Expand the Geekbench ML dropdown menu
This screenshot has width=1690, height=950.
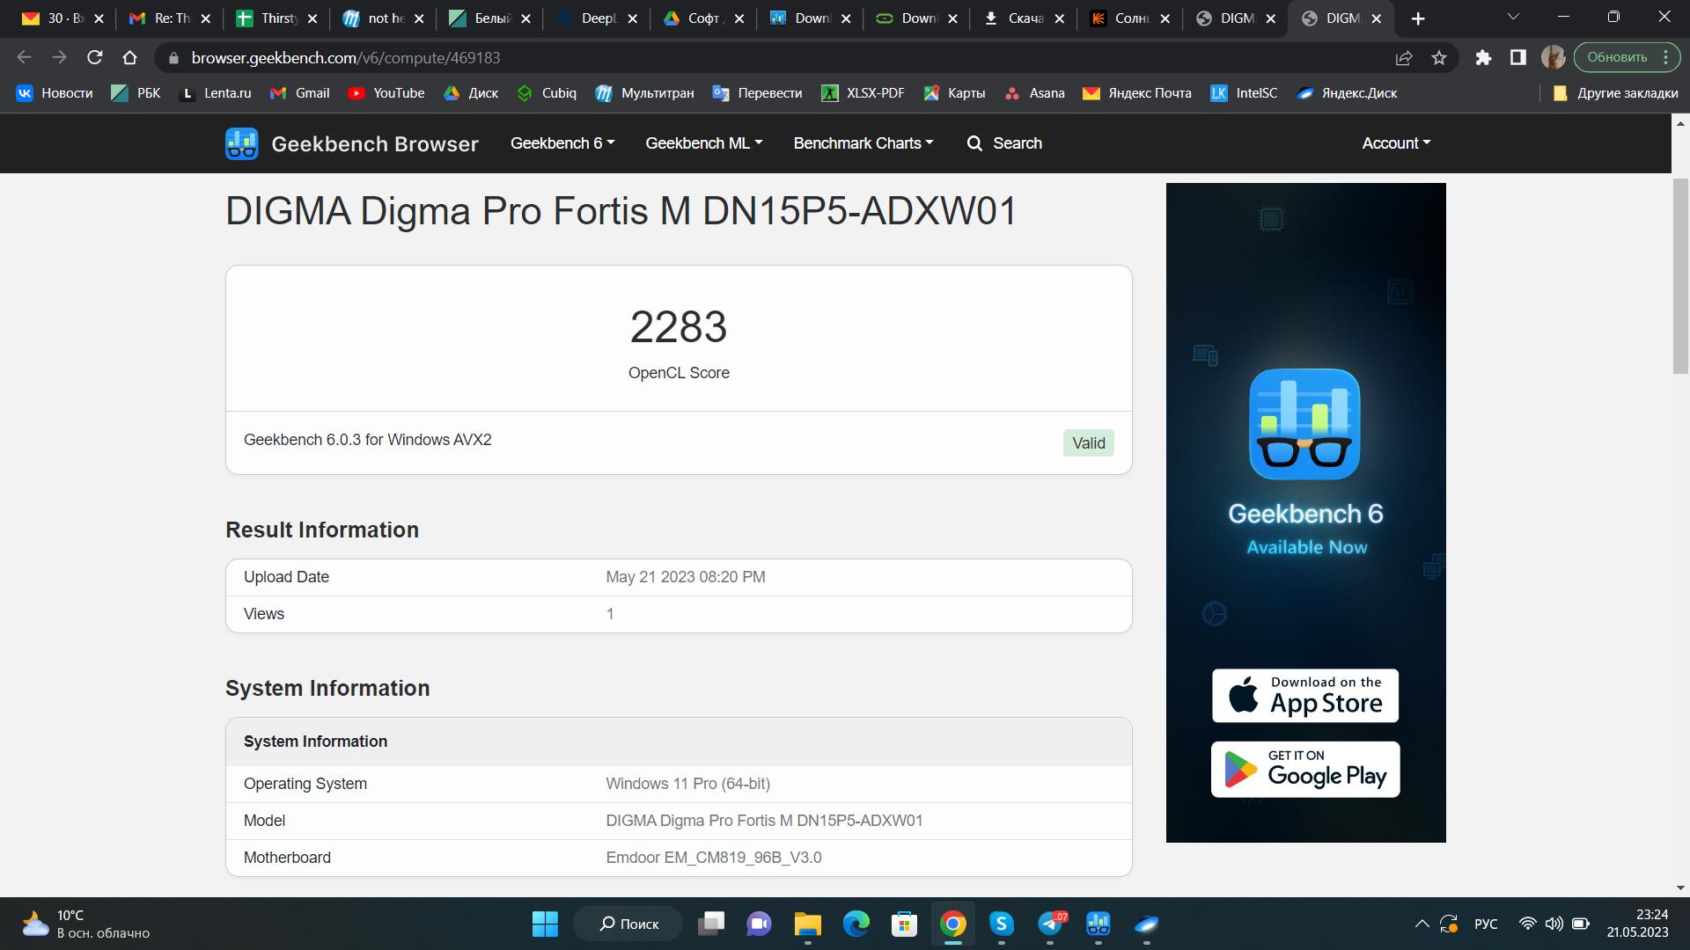[704, 143]
